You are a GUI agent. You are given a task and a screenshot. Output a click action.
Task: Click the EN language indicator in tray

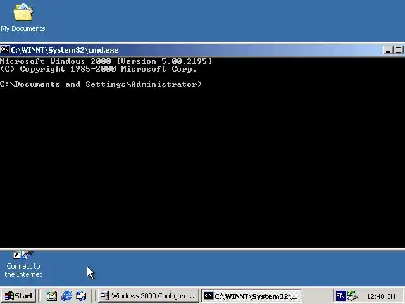pos(340,296)
